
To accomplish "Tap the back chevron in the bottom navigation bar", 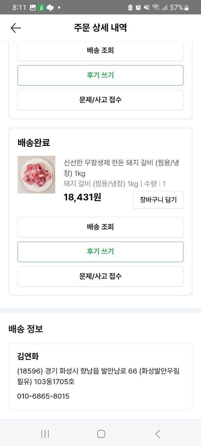I will point(157,434).
